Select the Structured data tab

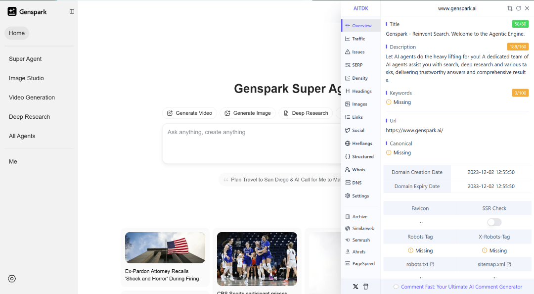coord(360,156)
